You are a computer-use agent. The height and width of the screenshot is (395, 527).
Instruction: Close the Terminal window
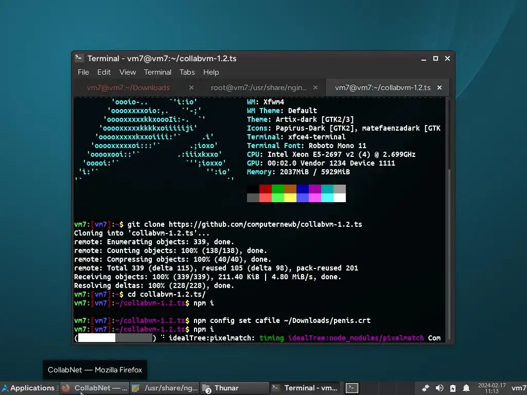coord(447,59)
